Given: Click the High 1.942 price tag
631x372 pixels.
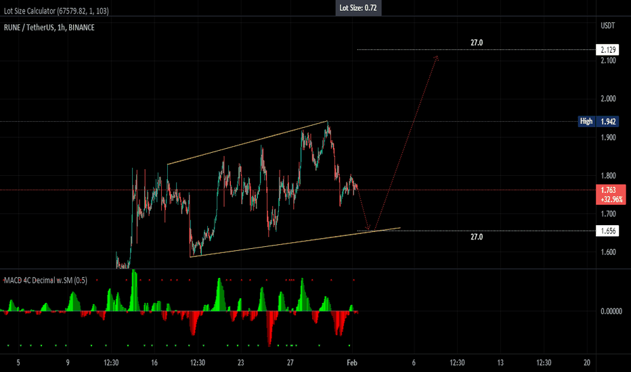Looking at the screenshot, I should click(598, 122).
